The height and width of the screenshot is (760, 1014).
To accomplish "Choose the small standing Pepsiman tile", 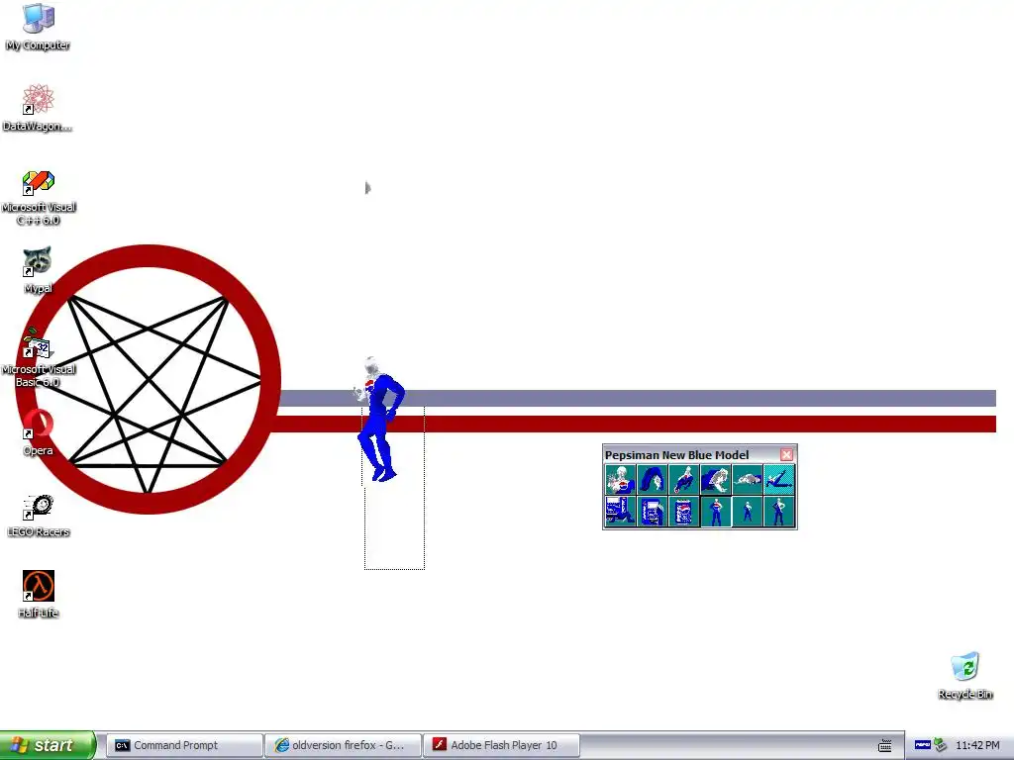I will (747, 512).
